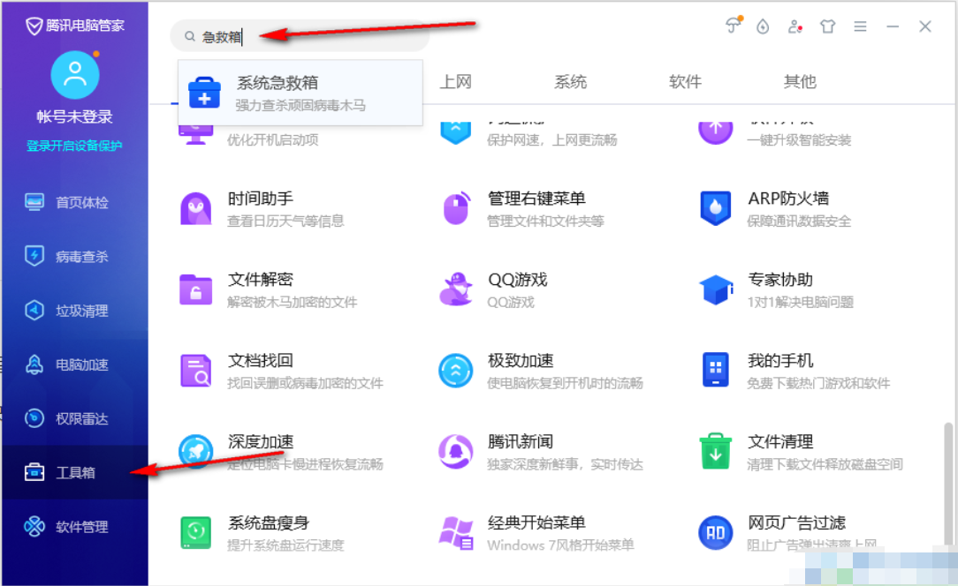Click the 极致加速 title text

click(x=521, y=360)
